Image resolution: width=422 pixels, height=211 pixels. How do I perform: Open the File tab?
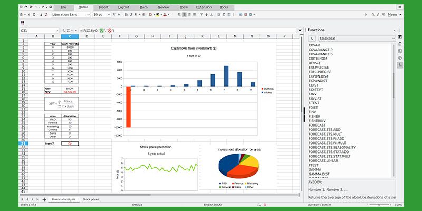click(x=63, y=7)
